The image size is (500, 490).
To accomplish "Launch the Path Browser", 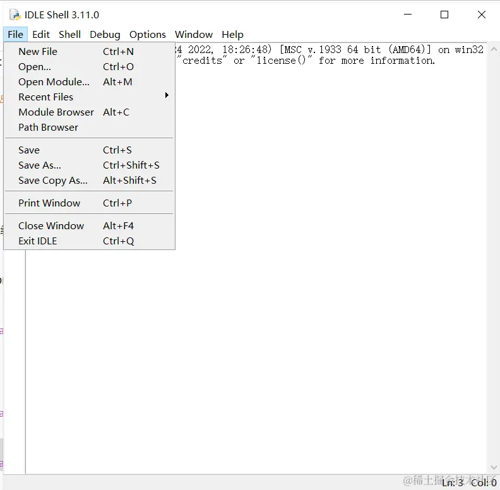I will (x=89, y=128).
